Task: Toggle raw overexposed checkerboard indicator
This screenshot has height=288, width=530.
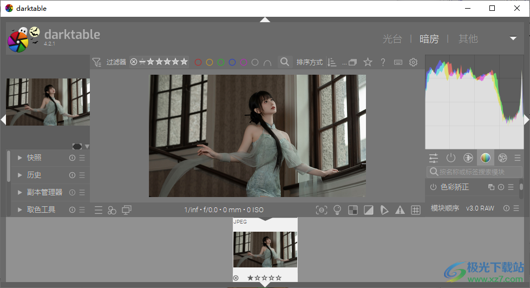Action: [353, 210]
